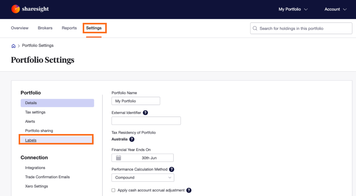Show help for External Identifier
The height and width of the screenshot is (196, 356).
click(x=145, y=113)
